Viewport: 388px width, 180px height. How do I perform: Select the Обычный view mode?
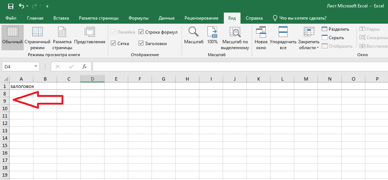[12, 38]
